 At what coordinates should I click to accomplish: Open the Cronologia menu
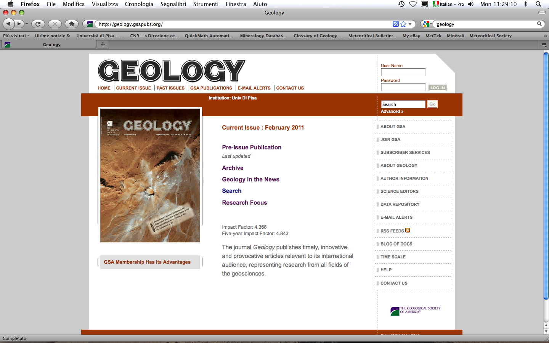(x=139, y=4)
